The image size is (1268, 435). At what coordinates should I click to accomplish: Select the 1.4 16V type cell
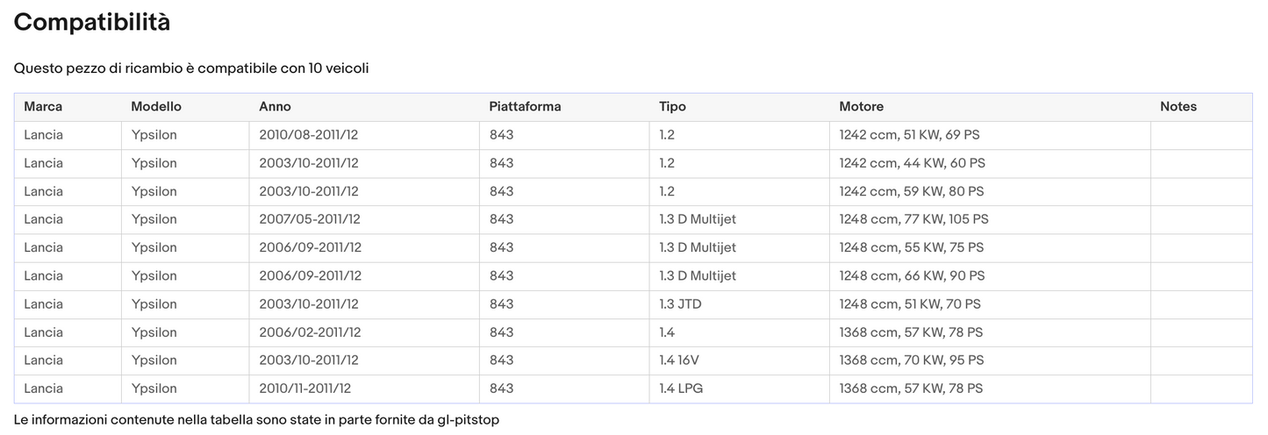tap(680, 360)
